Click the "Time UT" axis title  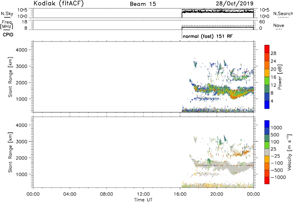(143, 200)
